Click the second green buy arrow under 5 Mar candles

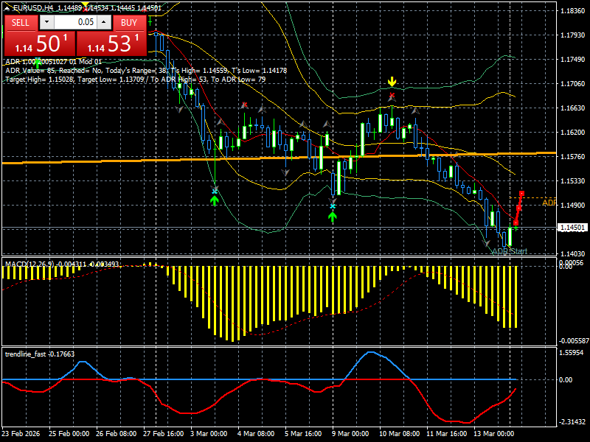click(333, 215)
